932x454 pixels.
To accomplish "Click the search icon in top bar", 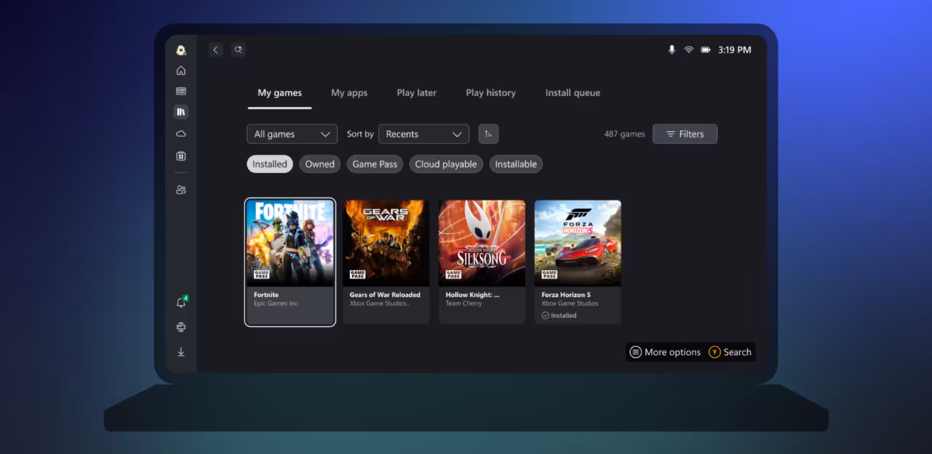I will click(x=238, y=49).
